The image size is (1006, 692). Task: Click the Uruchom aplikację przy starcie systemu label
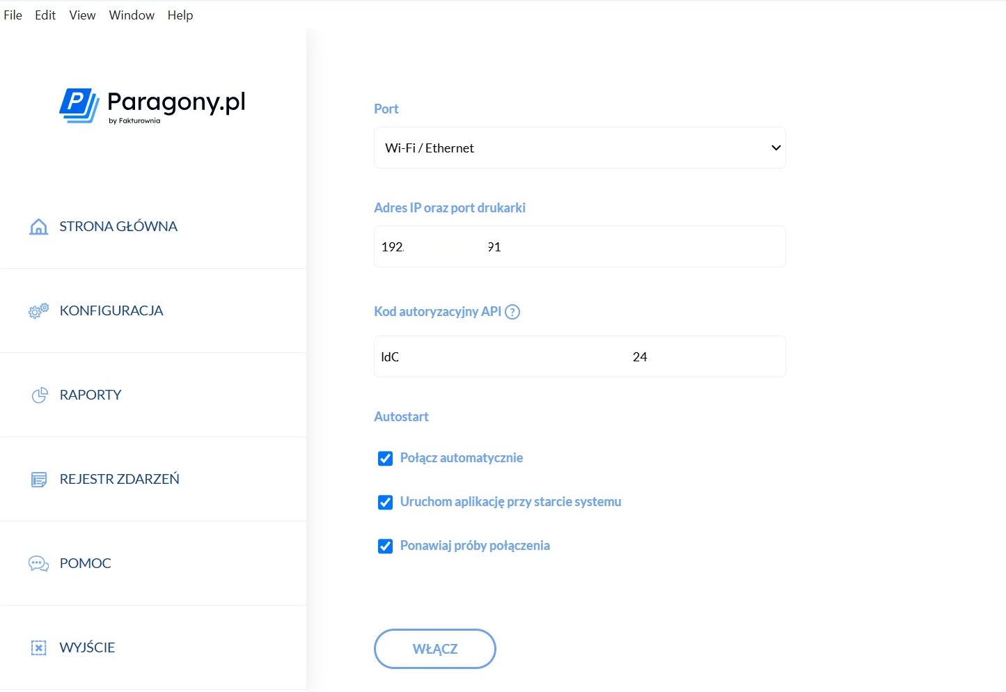click(x=510, y=501)
